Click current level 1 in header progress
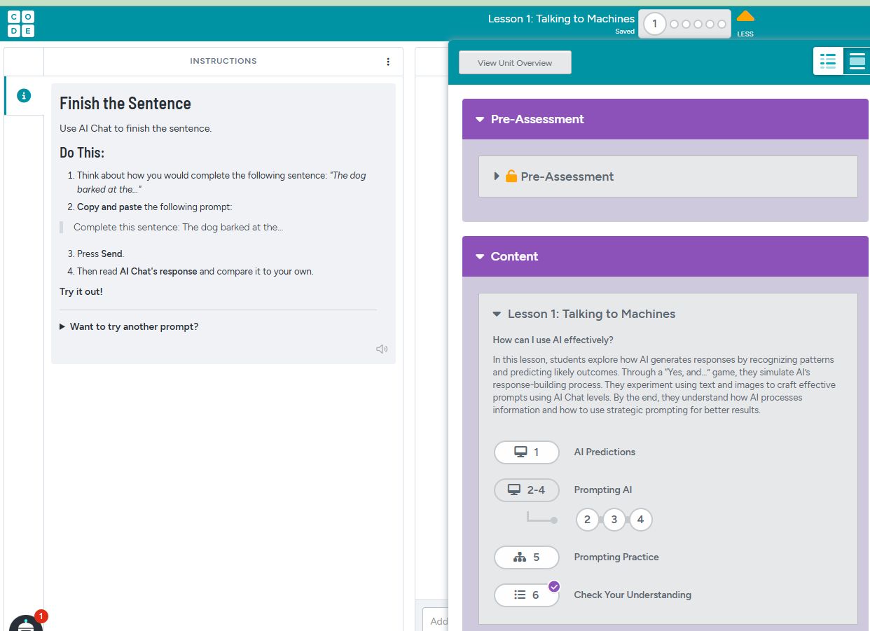The image size is (870, 631). click(654, 25)
